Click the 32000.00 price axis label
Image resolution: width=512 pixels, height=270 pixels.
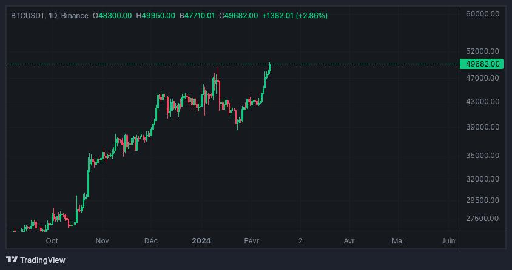click(483, 179)
